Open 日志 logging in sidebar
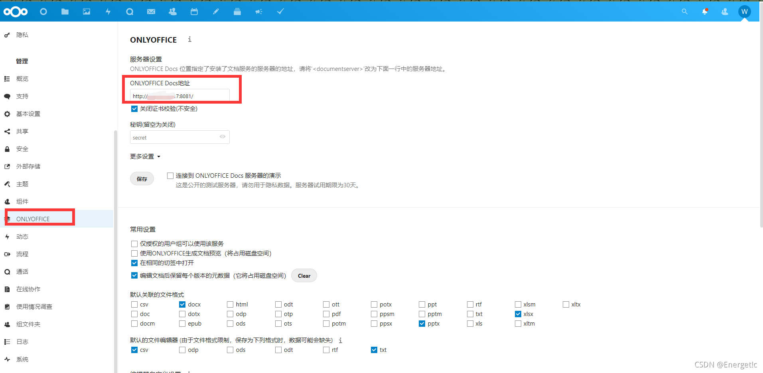 tap(22, 342)
